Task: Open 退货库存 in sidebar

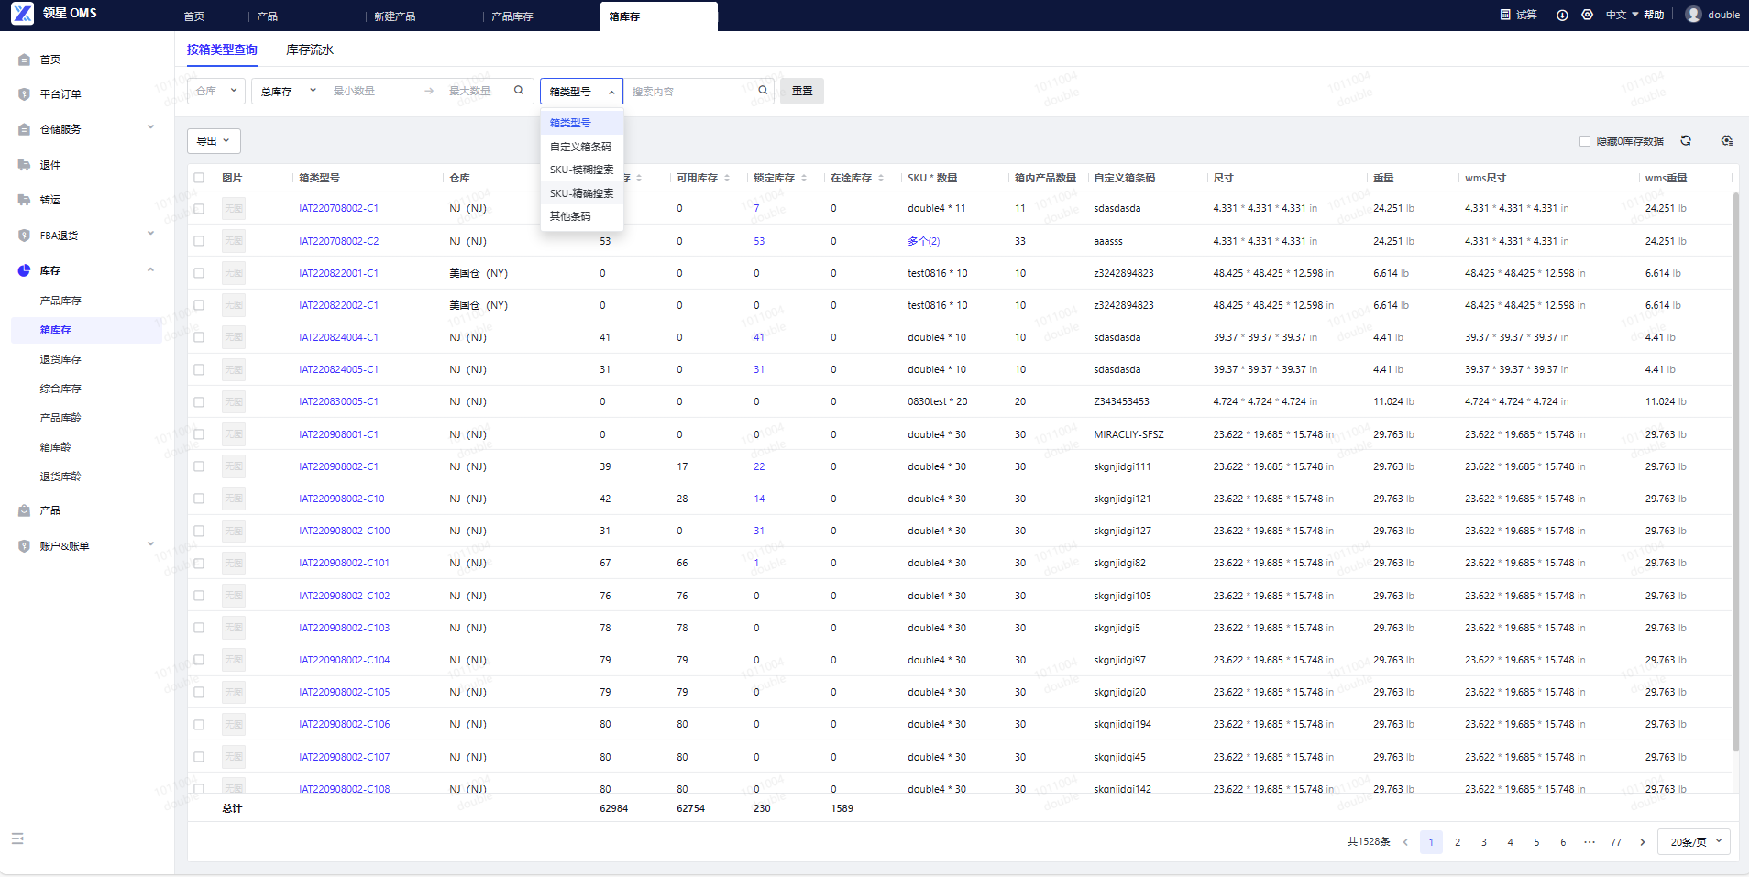Action: point(60,359)
